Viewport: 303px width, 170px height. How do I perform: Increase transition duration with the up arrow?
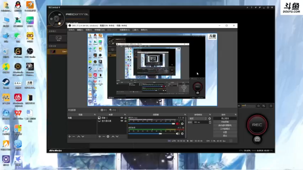click(x=210, y=121)
